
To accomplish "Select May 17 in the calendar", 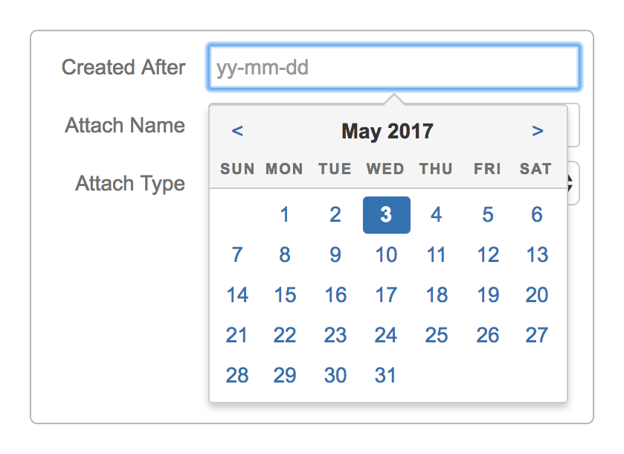I will (x=386, y=295).
